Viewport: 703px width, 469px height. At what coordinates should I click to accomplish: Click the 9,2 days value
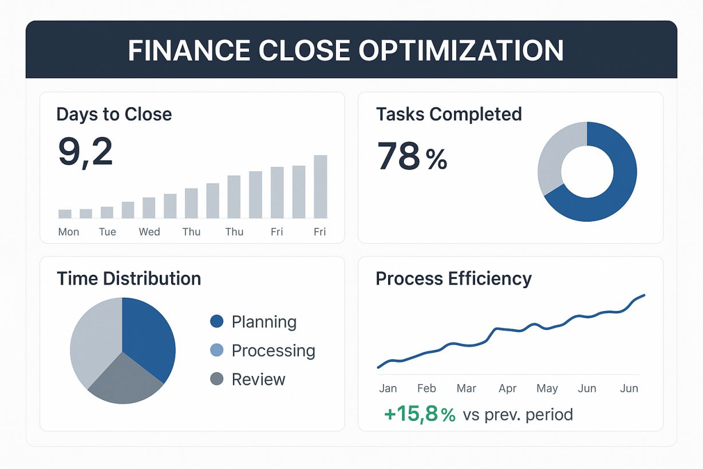(x=85, y=153)
